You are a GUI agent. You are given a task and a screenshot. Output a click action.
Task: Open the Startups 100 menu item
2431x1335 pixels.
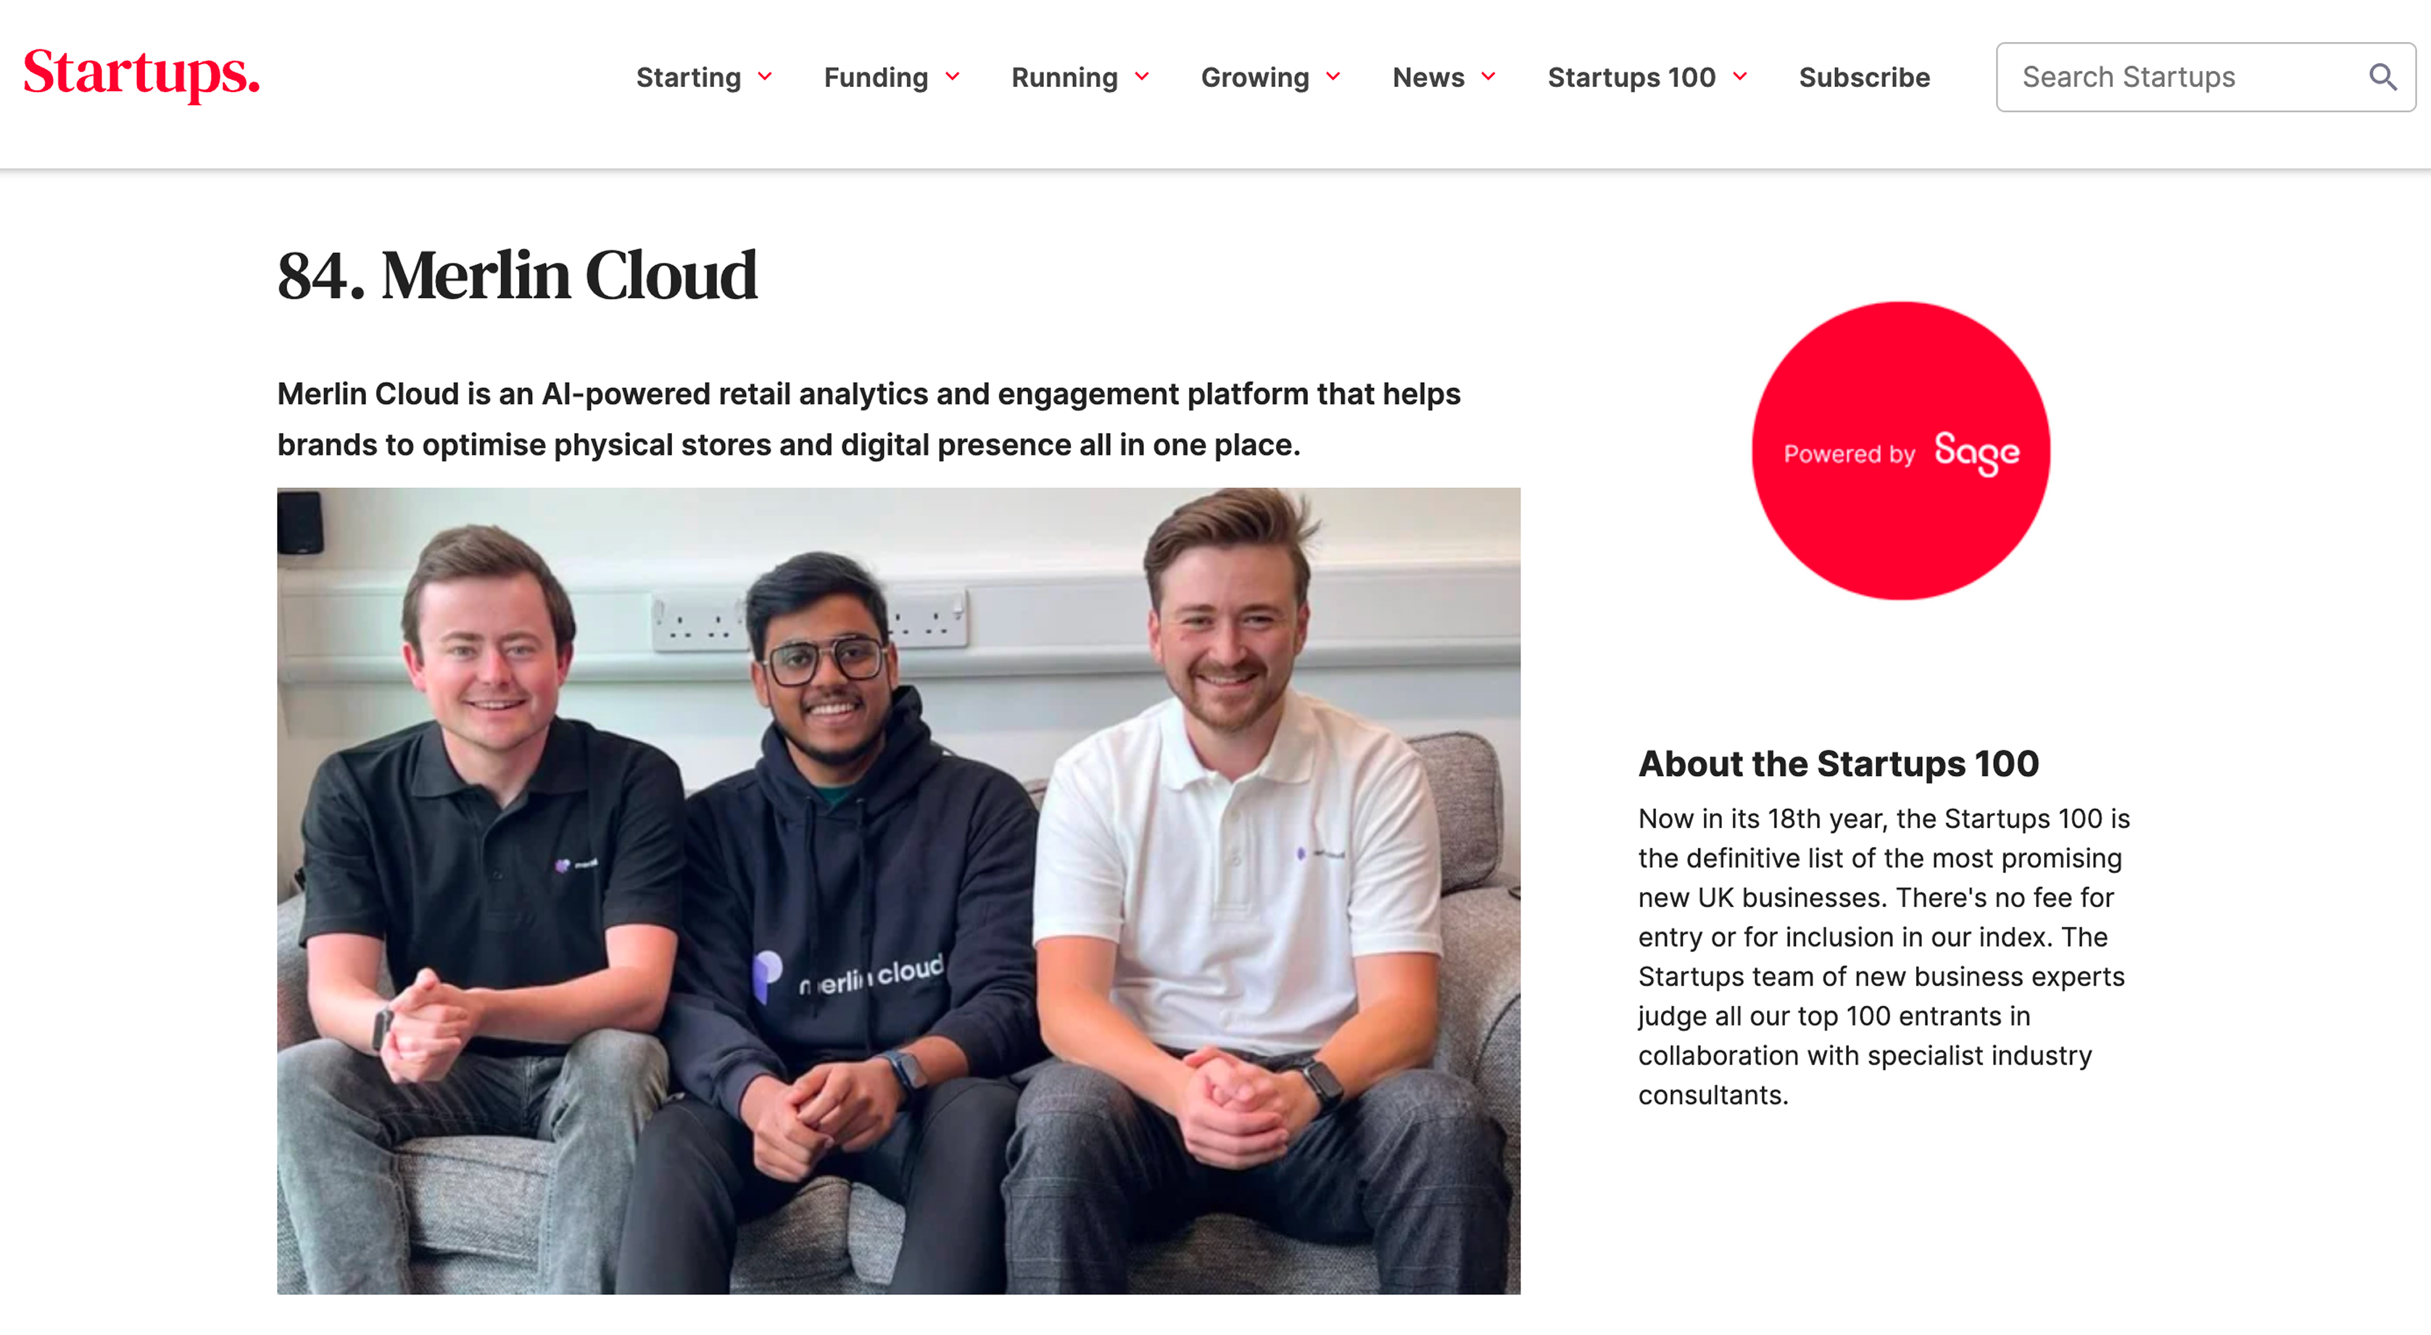tap(1631, 78)
